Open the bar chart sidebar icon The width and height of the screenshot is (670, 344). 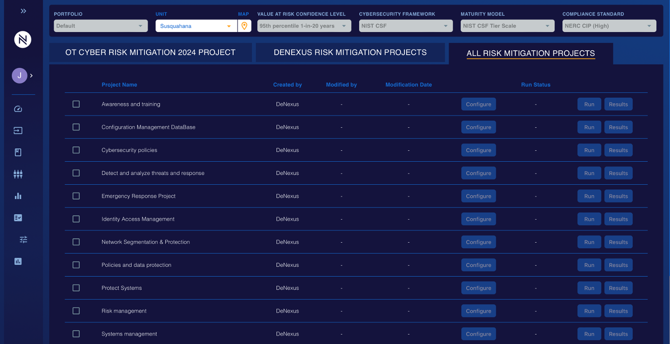[18, 196]
